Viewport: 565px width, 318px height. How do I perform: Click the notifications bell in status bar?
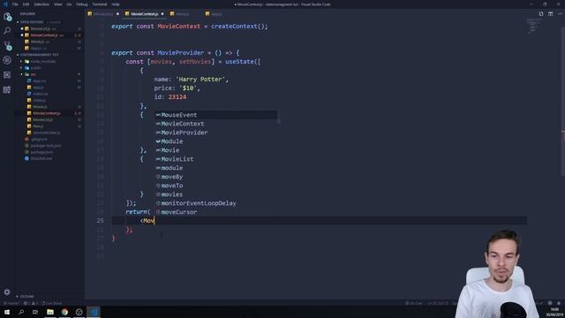pos(559,303)
